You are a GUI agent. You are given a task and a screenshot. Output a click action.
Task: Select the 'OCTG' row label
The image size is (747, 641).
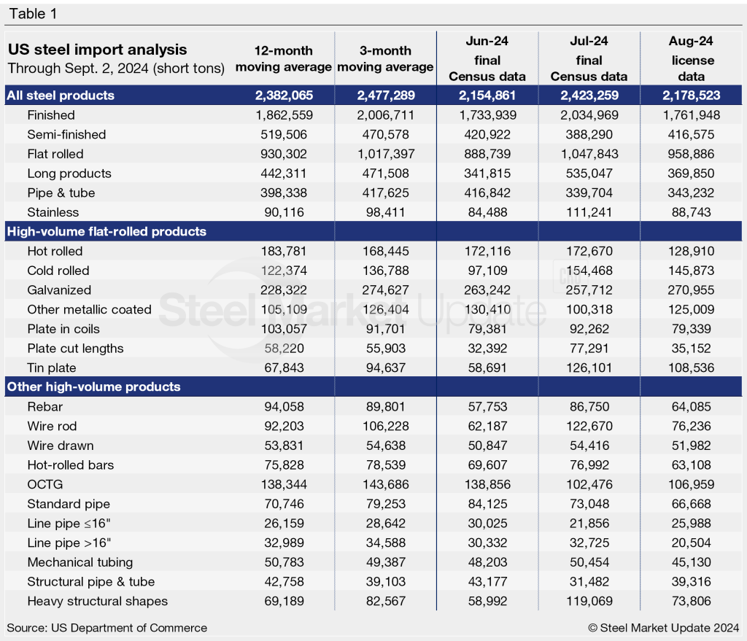click(x=44, y=484)
